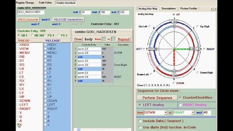Select the PS 4 controller radio button
The image size is (233, 131).
(46, 35)
